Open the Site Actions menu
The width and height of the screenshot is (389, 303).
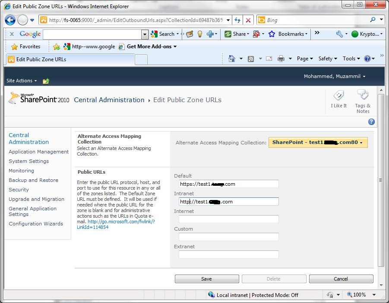pos(22,81)
